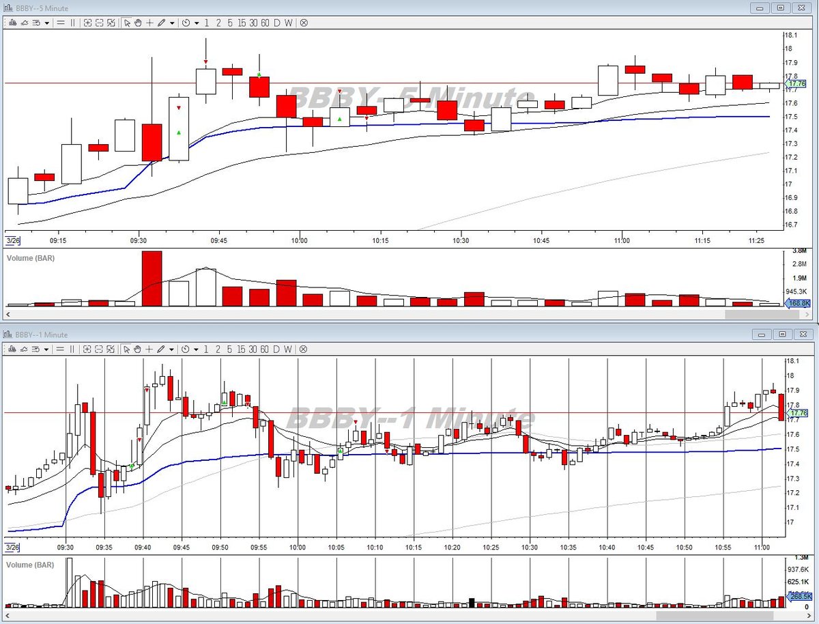Click the horizontal scrollbar thumb under 5 Minute volume panel
Screen dimensions: 819x624
coord(756,315)
